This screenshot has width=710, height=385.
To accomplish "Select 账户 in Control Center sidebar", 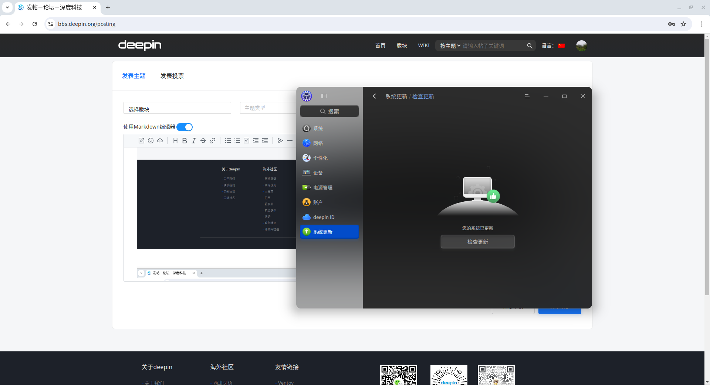I will tap(329, 202).
